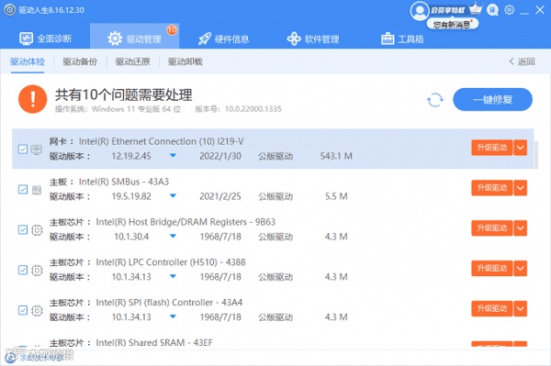
Task: Click the 驱动人生 app logo icon
Action: [9, 10]
